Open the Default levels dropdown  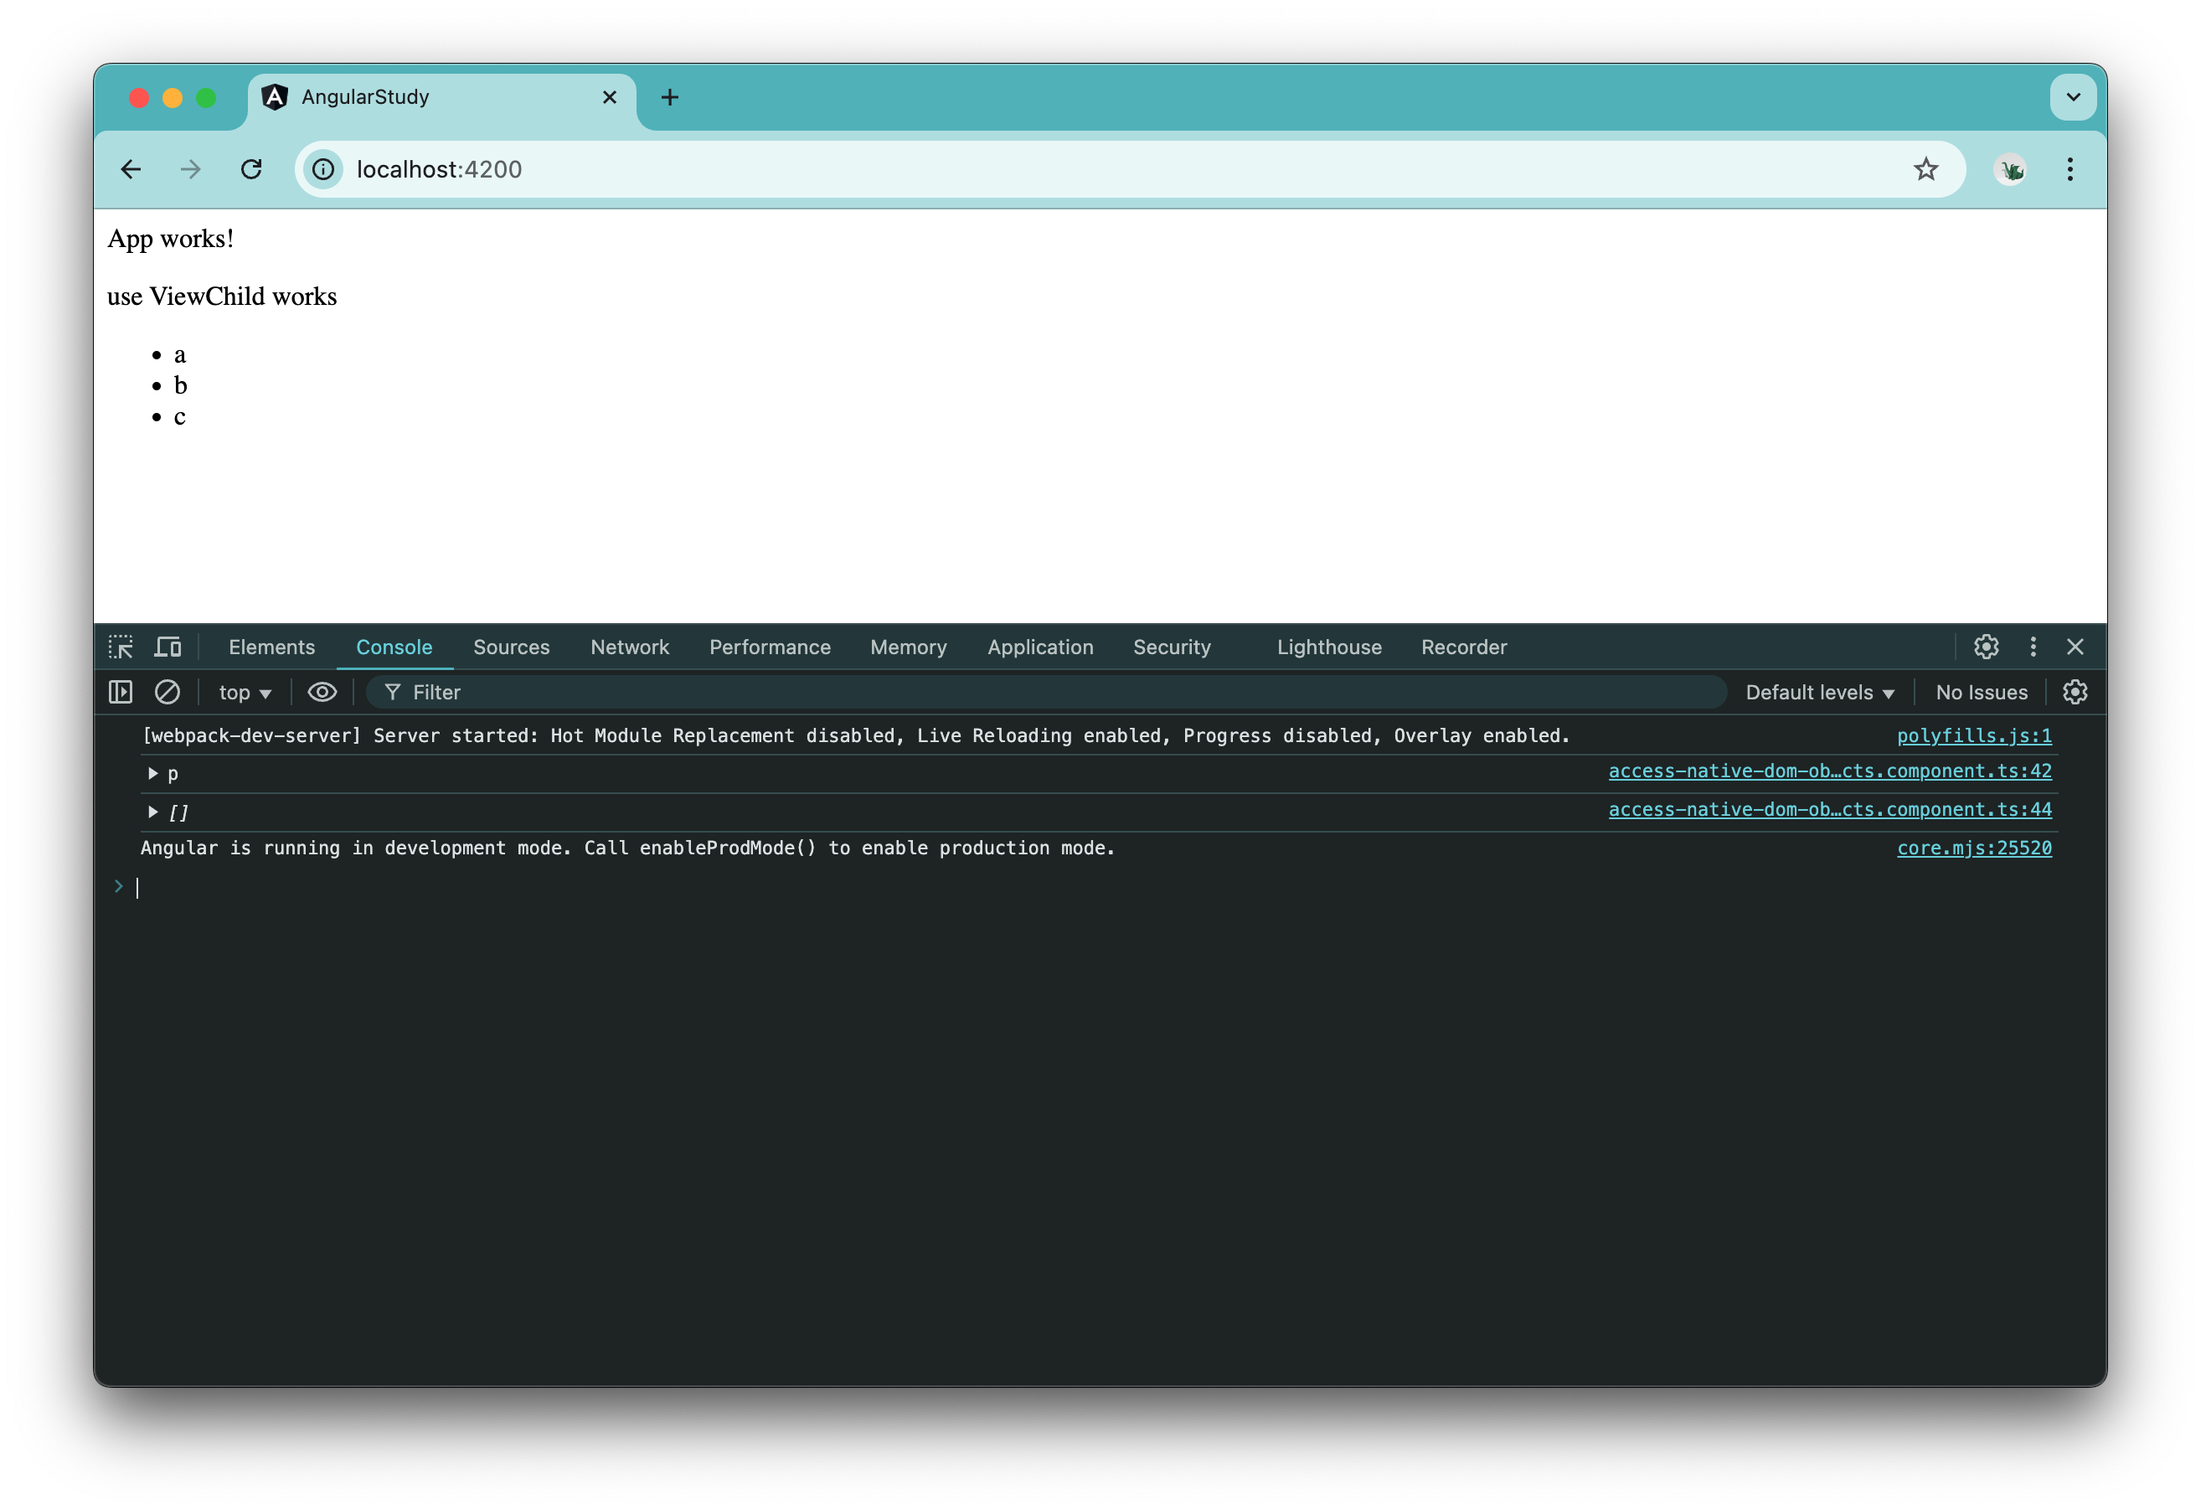point(1819,692)
